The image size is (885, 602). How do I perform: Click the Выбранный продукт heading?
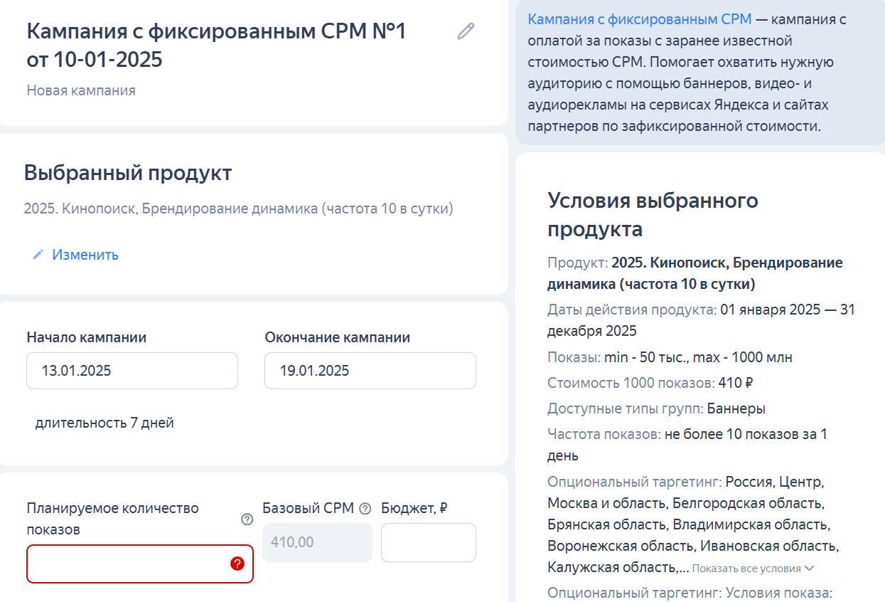pos(128,172)
